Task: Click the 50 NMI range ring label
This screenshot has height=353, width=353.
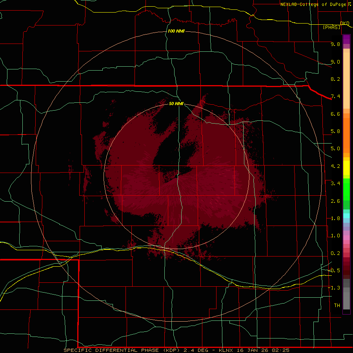Action: pos(176,104)
